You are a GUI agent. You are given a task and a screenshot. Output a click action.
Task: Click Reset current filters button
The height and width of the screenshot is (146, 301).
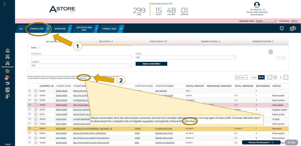pyautogui.click(x=151, y=64)
